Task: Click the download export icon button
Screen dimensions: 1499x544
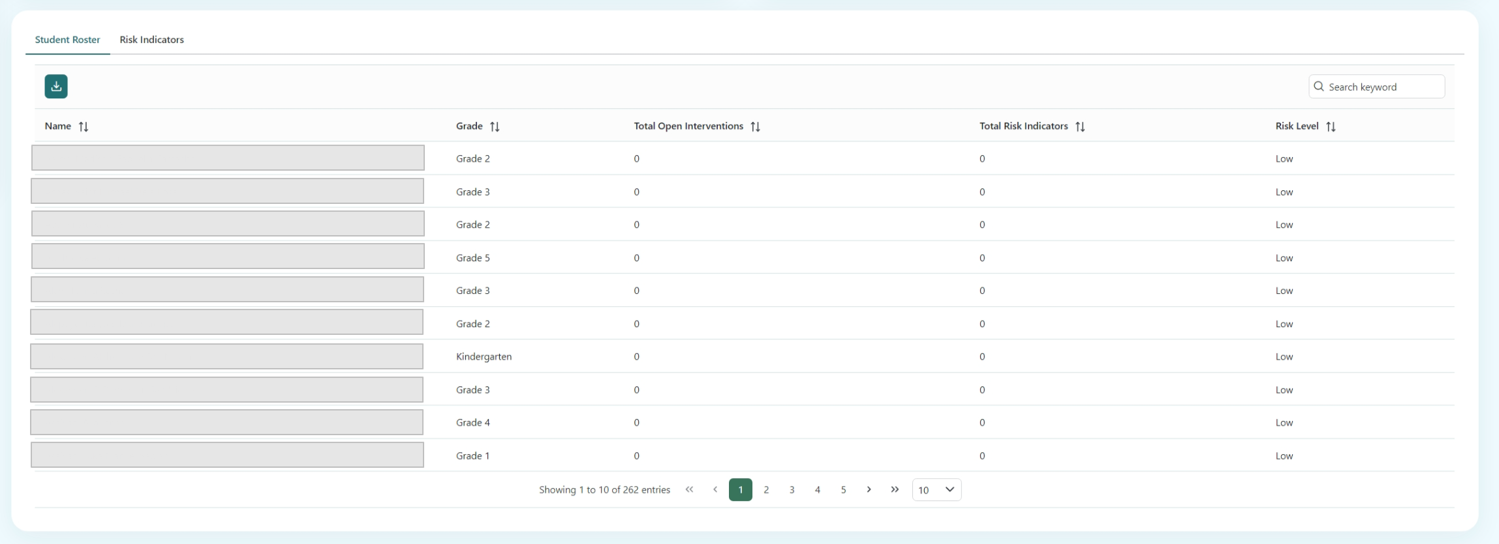Action: [x=56, y=87]
